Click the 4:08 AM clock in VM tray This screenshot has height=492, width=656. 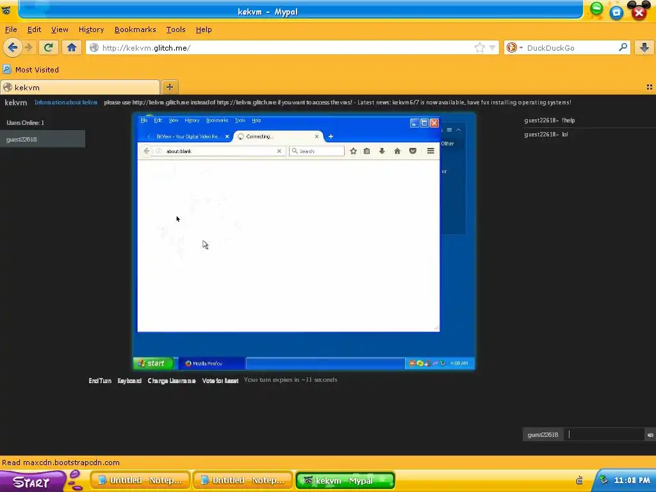(459, 363)
